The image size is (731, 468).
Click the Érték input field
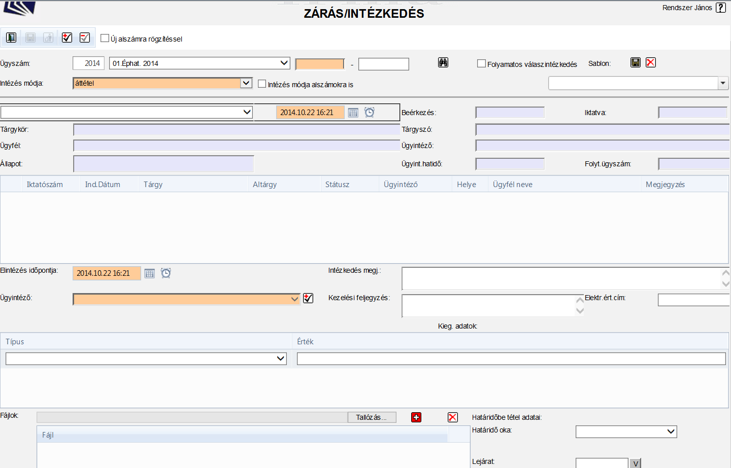tap(511, 358)
